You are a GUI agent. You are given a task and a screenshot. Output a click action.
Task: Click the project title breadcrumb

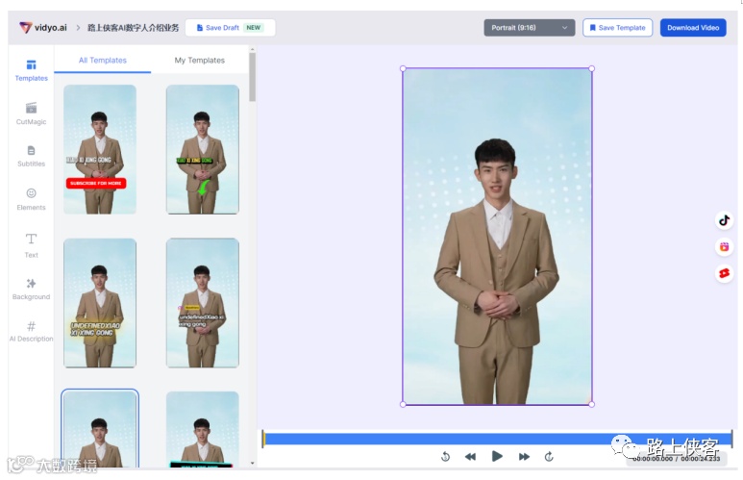134,28
